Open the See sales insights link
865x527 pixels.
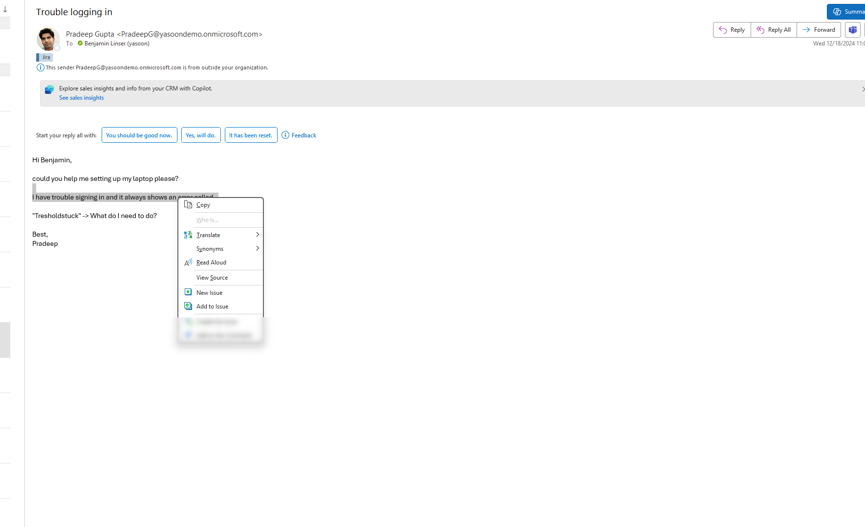pyautogui.click(x=82, y=98)
